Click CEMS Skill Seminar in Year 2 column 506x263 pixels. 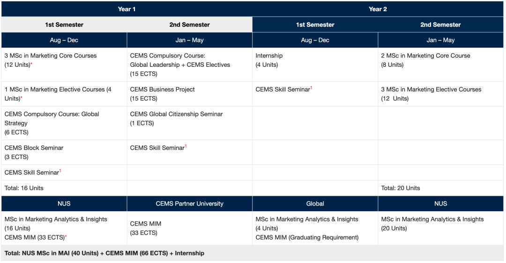[315, 94]
